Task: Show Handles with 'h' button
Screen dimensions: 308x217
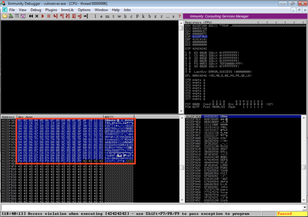Action: coord(126,16)
